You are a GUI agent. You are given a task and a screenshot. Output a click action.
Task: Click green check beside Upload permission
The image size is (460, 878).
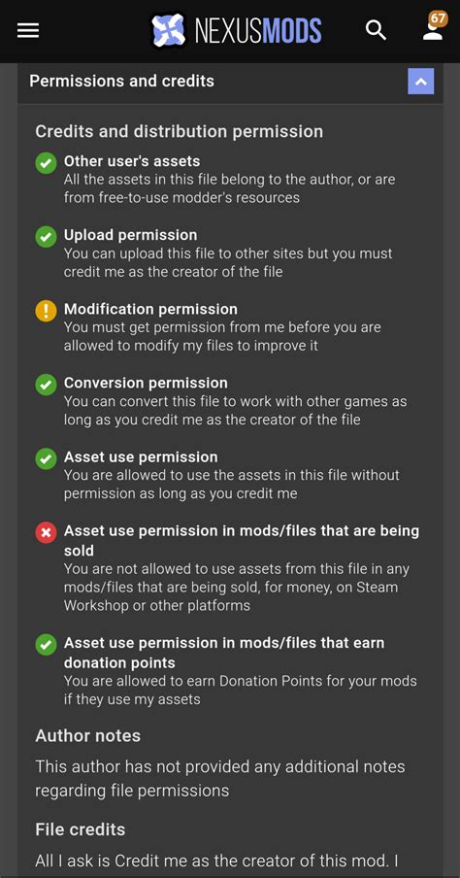tap(46, 237)
